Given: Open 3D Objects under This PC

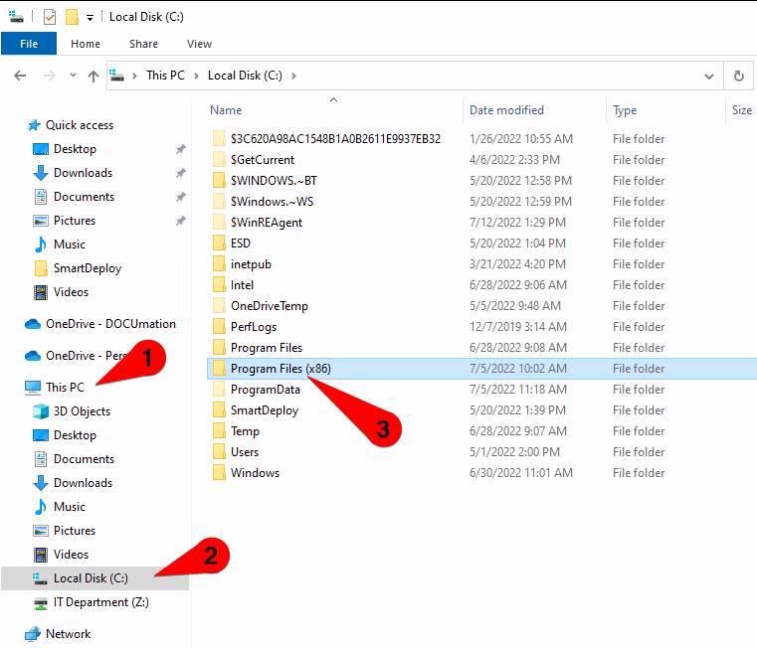Looking at the screenshot, I should click(x=82, y=411).
